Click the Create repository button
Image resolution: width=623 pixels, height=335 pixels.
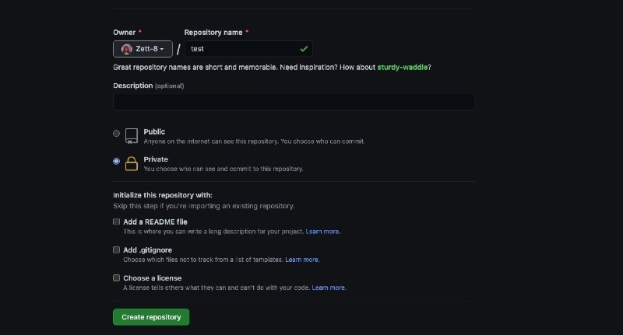151,317
